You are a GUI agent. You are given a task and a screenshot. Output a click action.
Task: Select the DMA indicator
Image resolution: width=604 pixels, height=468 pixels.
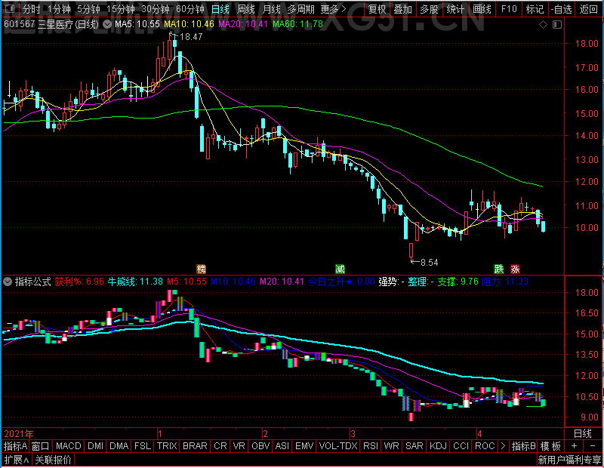coord(119,445)
